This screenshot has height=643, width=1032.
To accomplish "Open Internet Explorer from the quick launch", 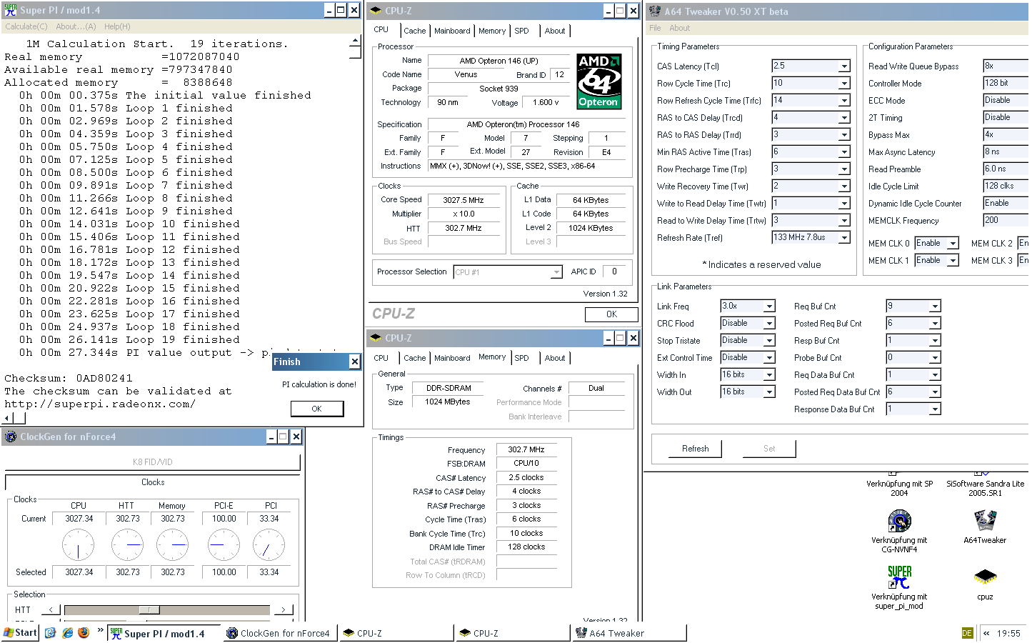I will 67,632.
